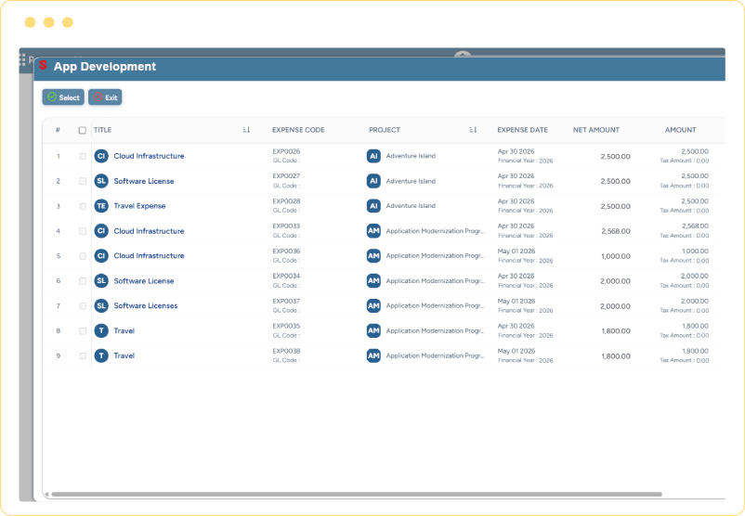Click the SL avatar for EXP0027

(x=101, y=181)
